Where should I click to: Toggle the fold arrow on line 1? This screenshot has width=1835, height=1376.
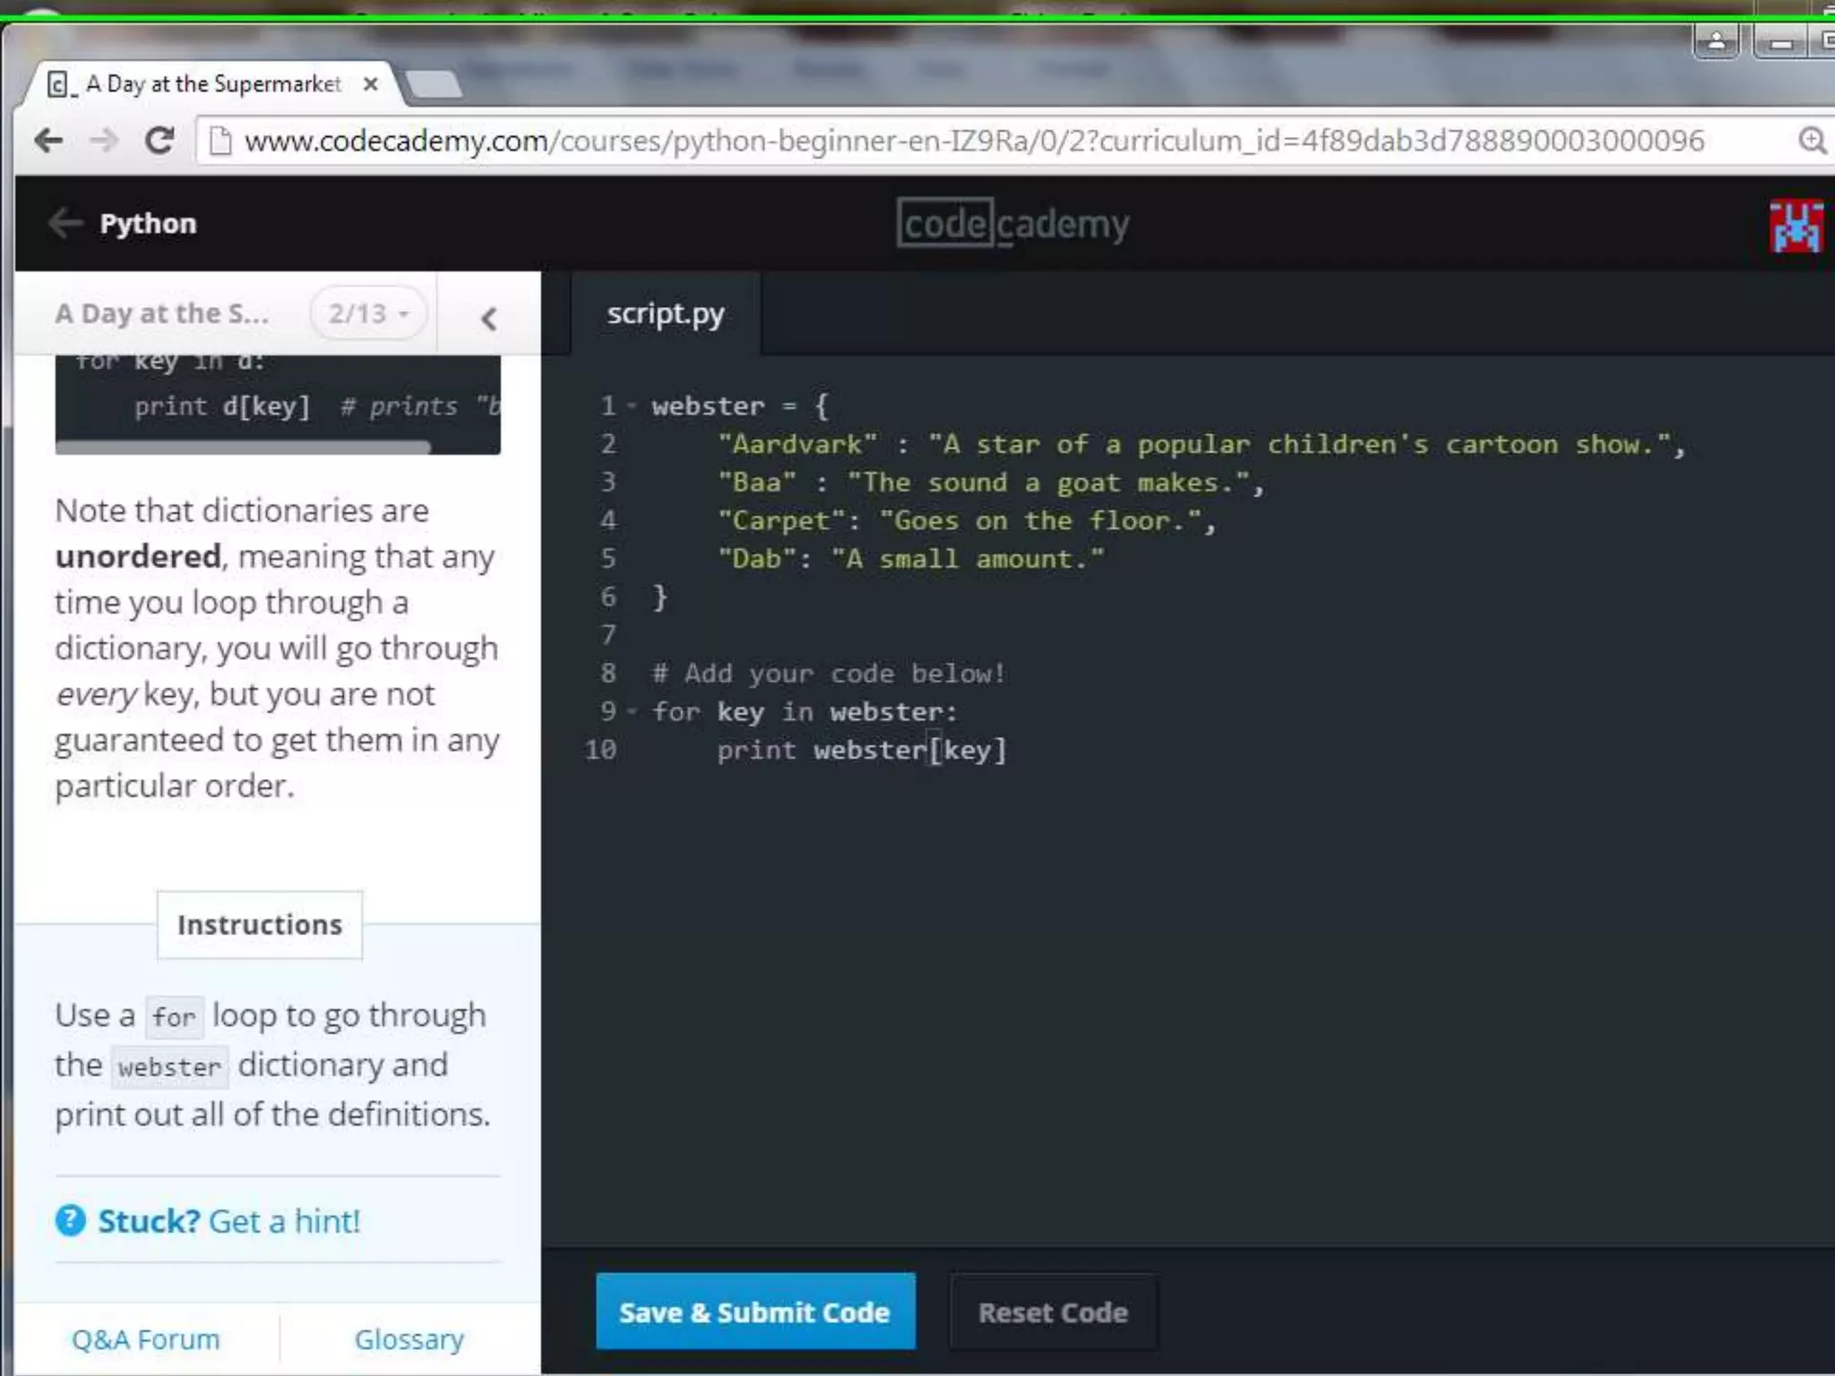coord(632,406)
